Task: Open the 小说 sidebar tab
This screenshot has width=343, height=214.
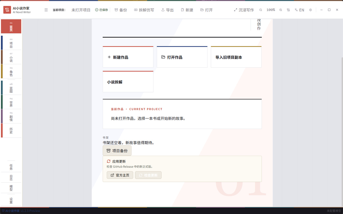Action: click(11, 57)
